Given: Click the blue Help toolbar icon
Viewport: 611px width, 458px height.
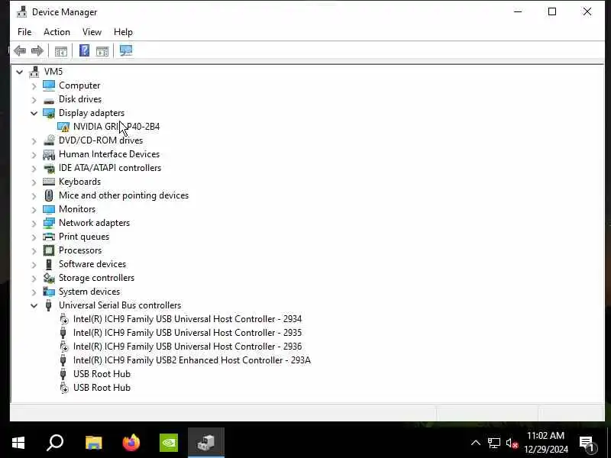Looking at the screenshot, I should tap(84, 50).
